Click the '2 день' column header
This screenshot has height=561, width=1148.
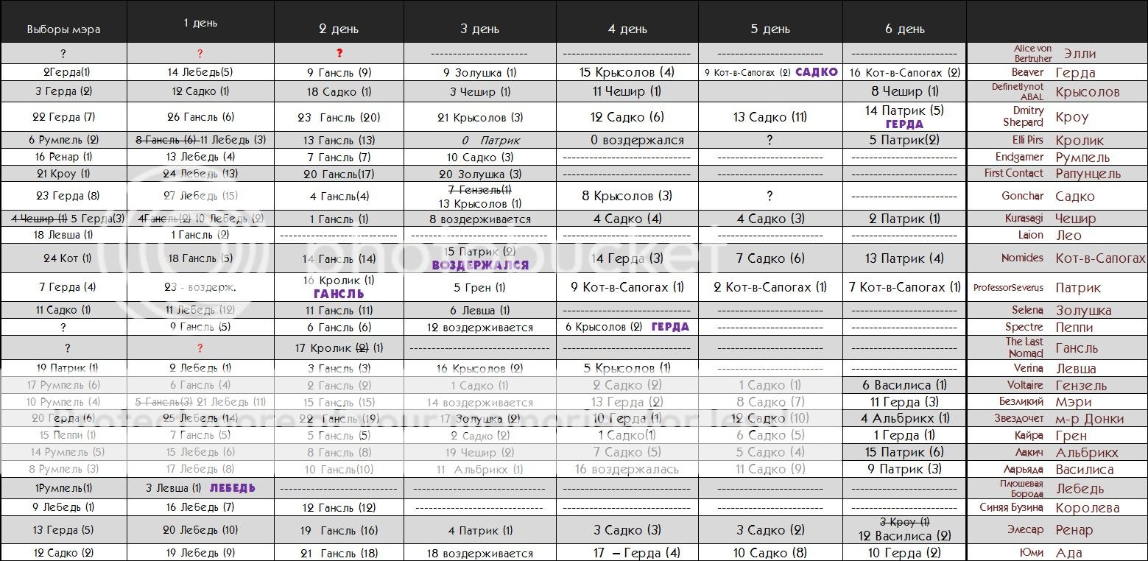(x=339, y=29)
